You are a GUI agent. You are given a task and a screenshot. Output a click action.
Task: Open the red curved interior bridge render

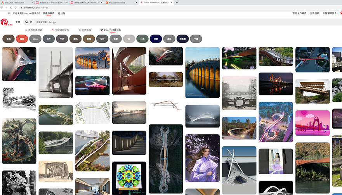pyautogui.click(x=129, y=71)
